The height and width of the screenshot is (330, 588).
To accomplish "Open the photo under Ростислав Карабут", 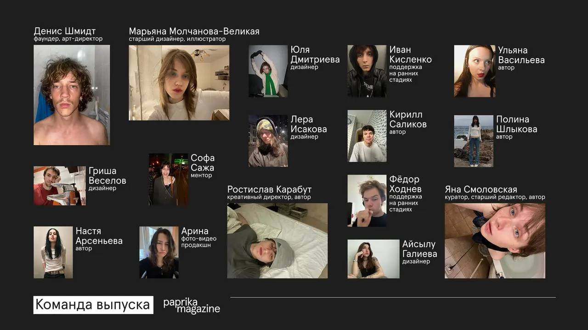I will (x=277, y=241).
